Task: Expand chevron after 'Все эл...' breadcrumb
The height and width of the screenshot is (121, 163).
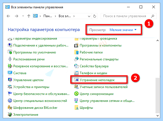Action: tap(74, 16)
